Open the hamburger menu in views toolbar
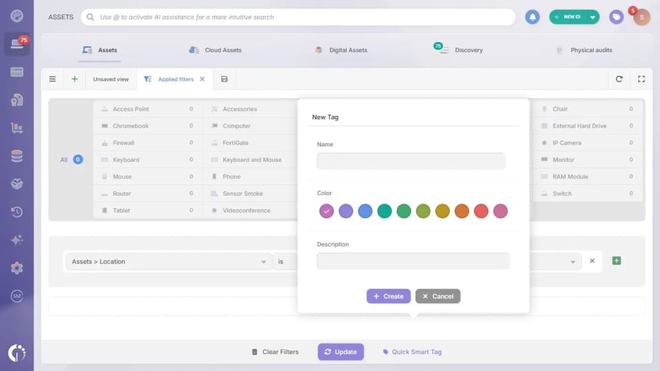660x371 pixels. [x=52, y=79]
